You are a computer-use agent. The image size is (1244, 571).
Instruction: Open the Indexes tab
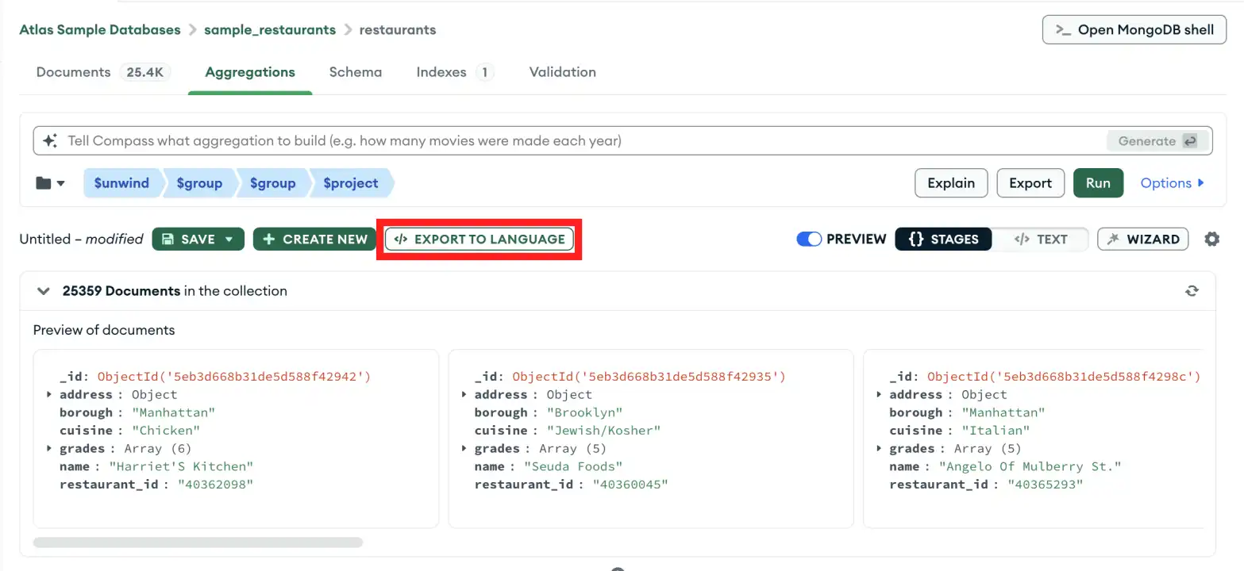[441, 71]
